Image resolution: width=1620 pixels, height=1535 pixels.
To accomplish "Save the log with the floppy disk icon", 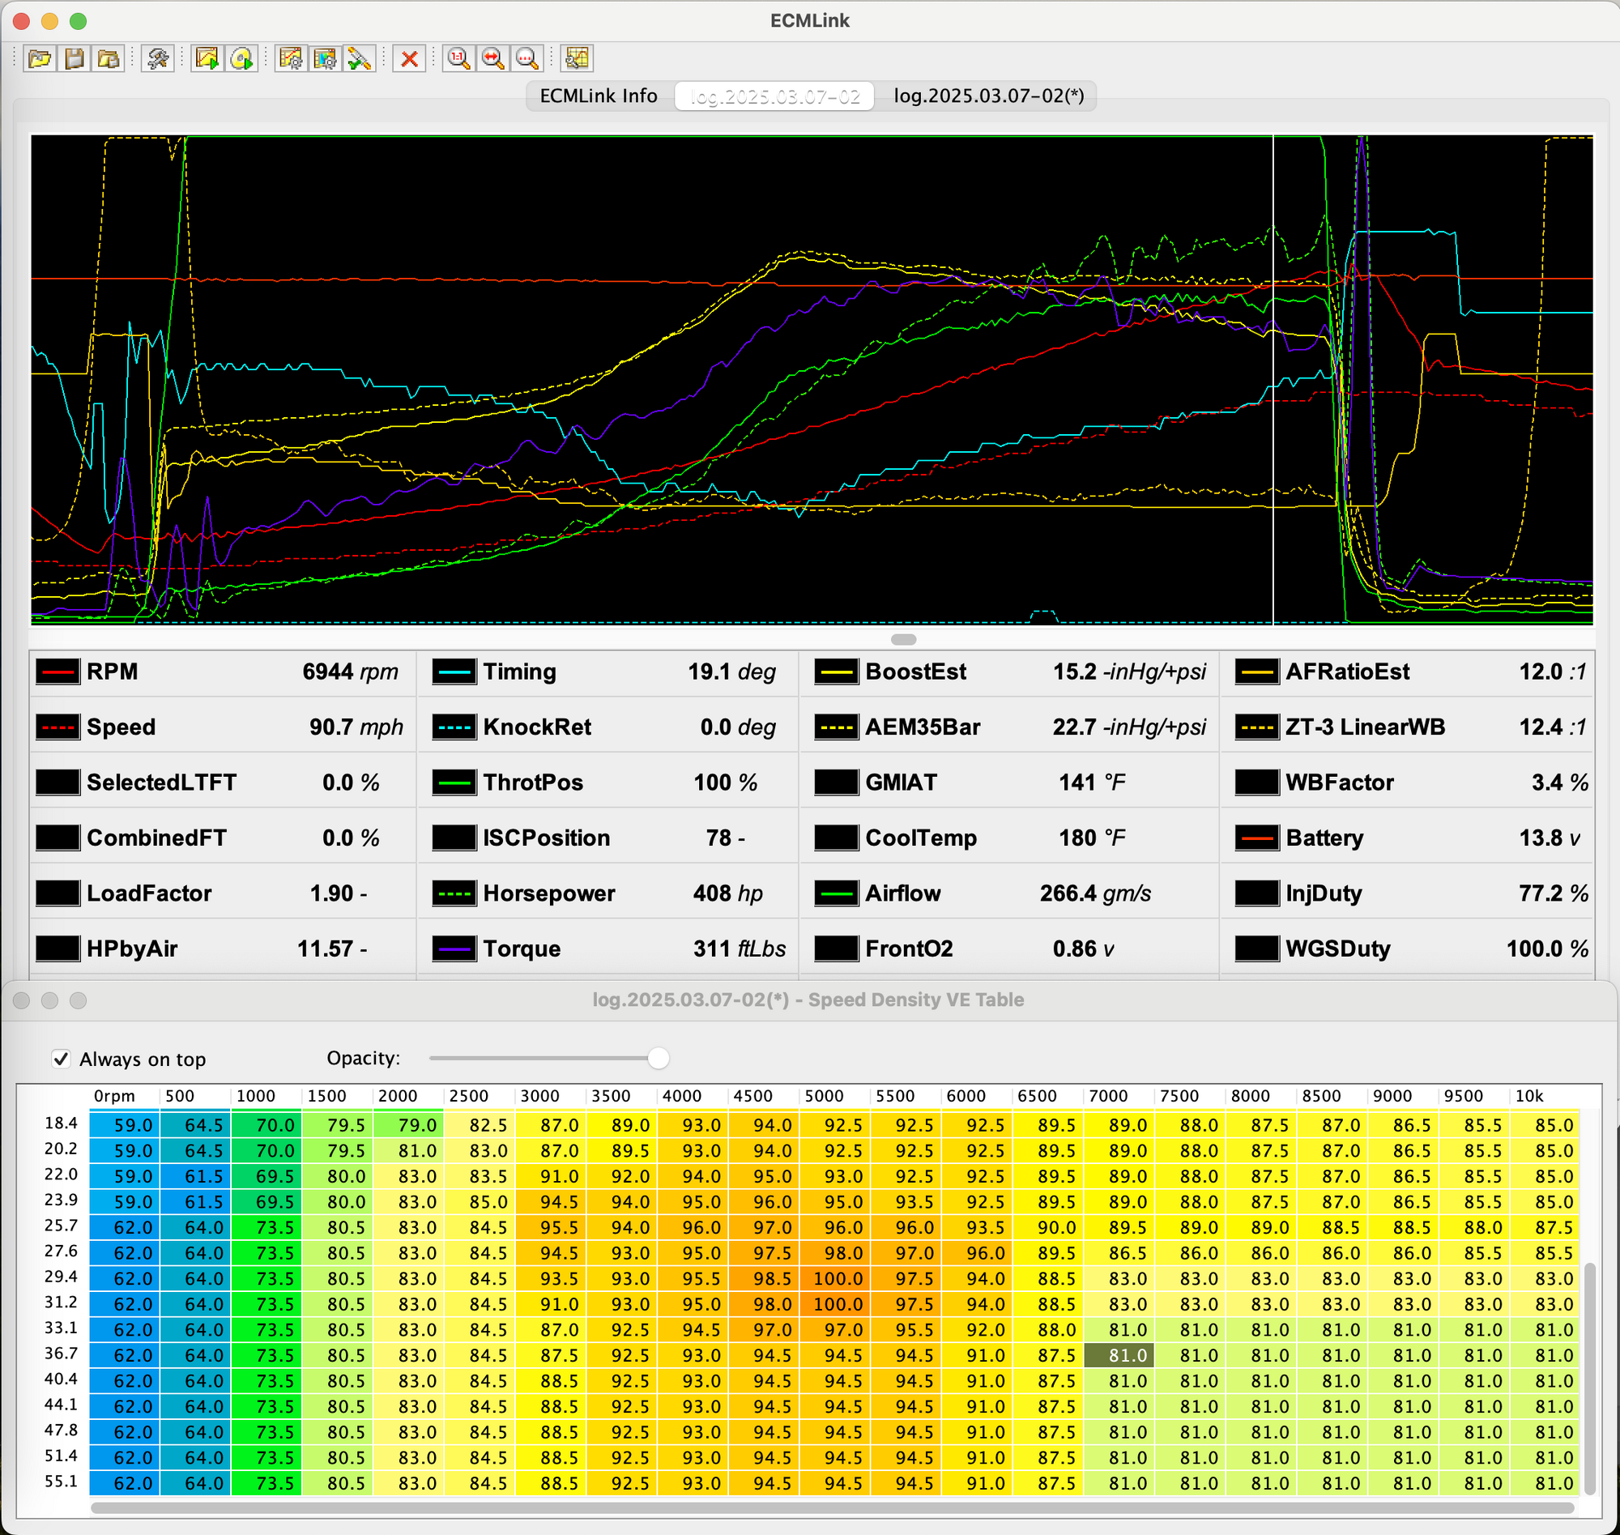I will point(75,58).
